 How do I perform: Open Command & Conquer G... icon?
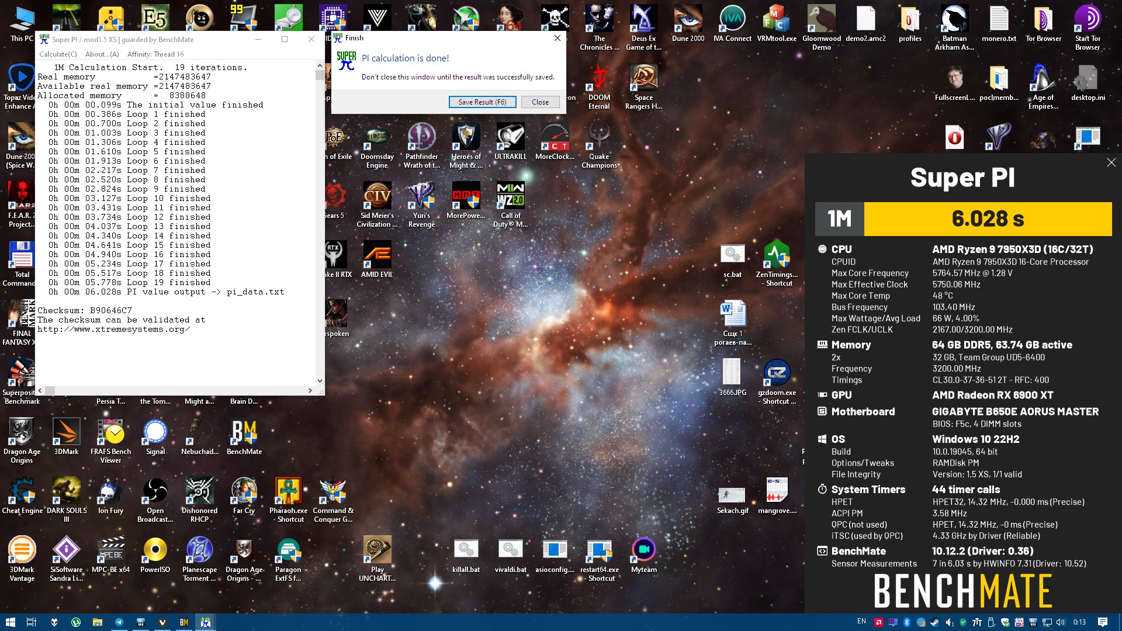[333, 500]
